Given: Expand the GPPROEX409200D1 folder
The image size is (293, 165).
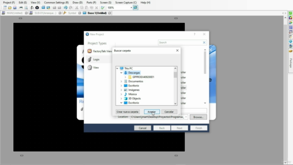Looking at the screenshot, I should [x=125, y=77].
